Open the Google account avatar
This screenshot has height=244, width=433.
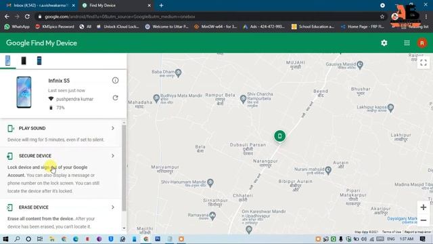tap(421, 43)
